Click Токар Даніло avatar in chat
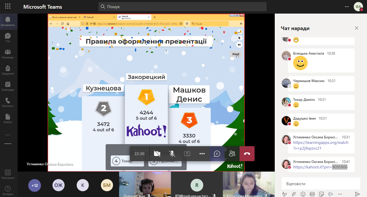The height and width of the screenshot is (197, 367). click(286, 102)
